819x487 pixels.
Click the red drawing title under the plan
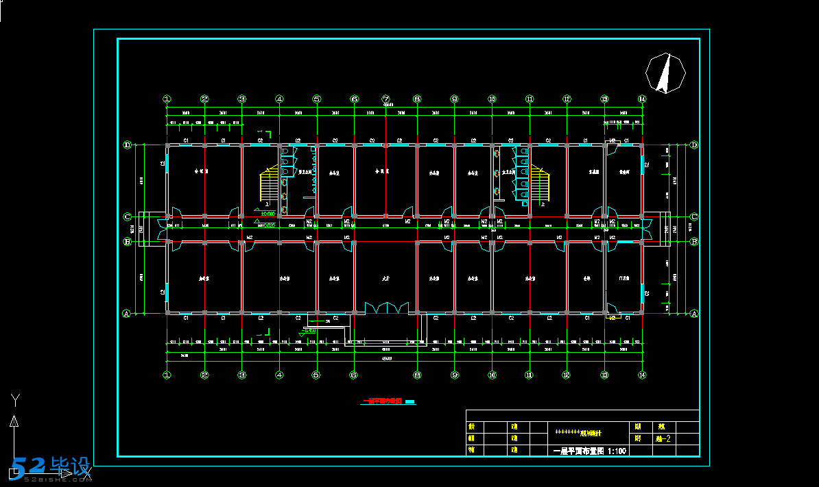click(382, 402)
